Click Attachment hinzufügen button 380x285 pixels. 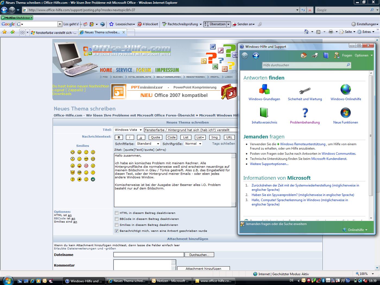(203, 268)
